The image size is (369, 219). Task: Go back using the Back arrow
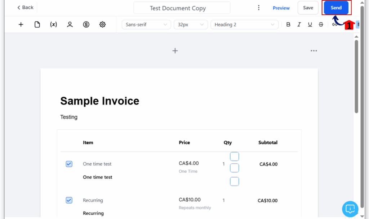point(25,8)
